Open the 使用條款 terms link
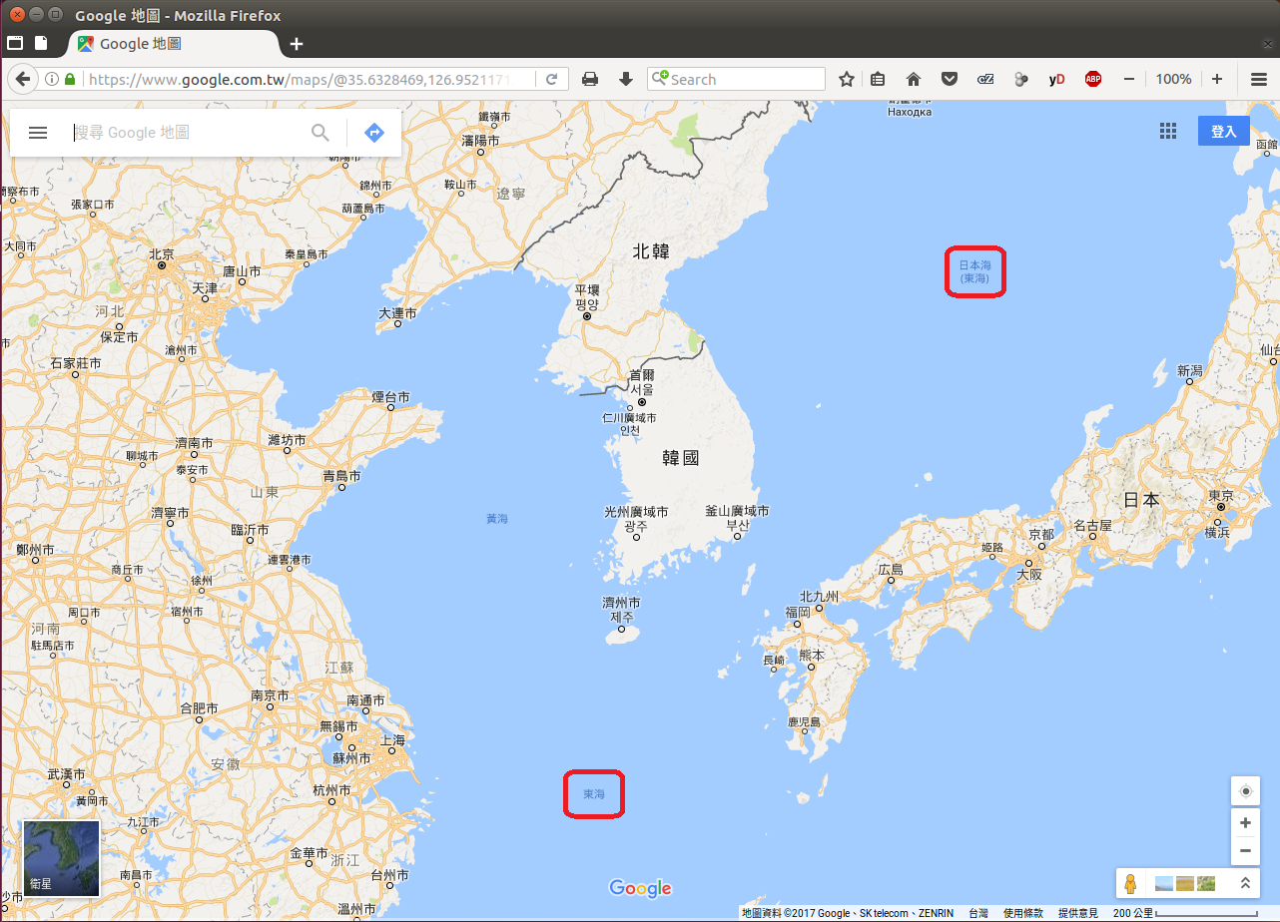Image resolution: width=1280 pixels, height=922 pixels. coord(1022,913)
